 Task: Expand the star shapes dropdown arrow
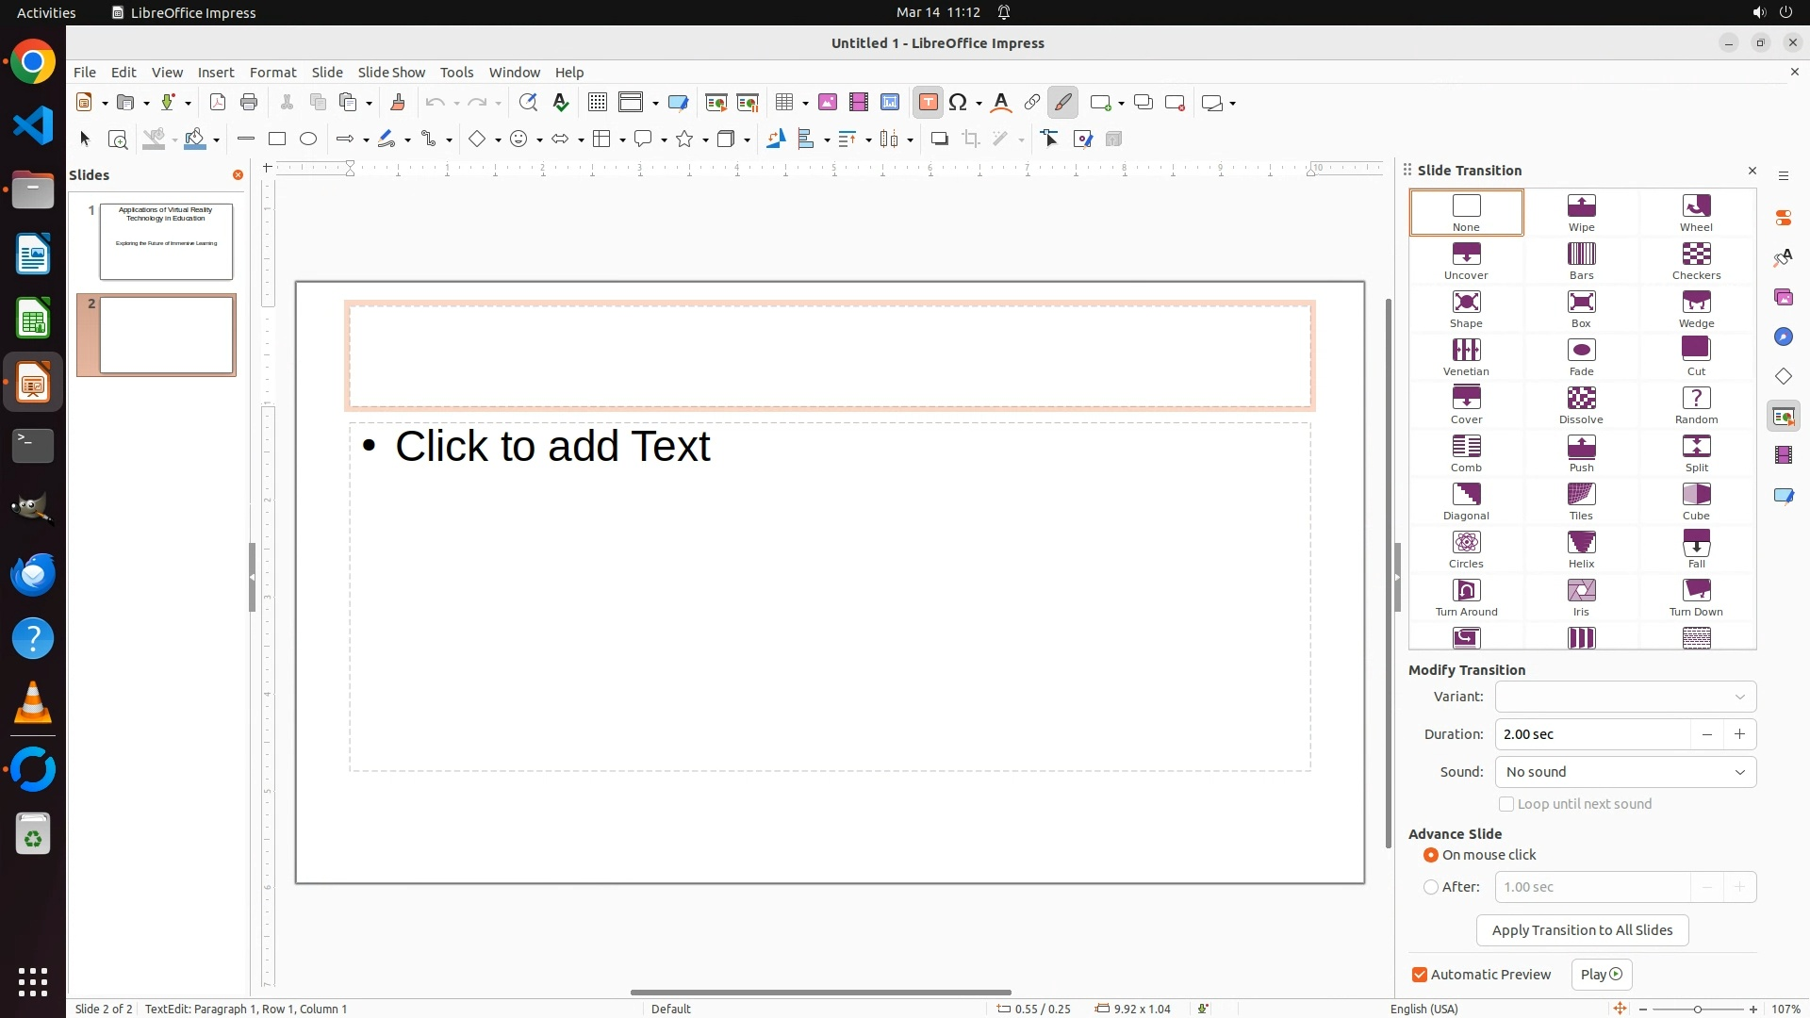pyautogui.click(x=705, y=140)
